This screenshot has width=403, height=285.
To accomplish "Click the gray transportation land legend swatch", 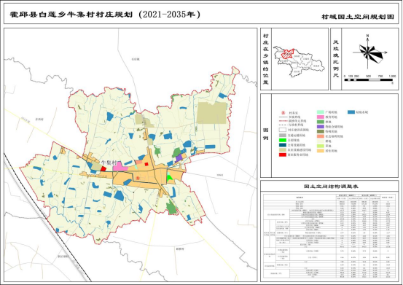I will pos(283,135).
